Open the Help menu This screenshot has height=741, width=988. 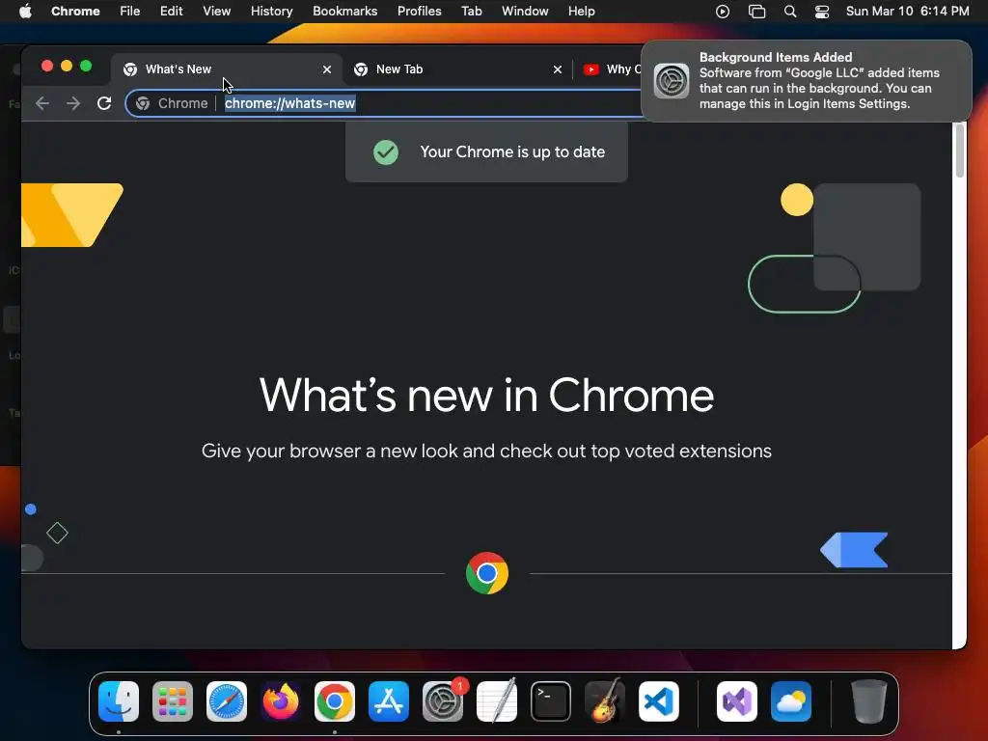(582, 12)
